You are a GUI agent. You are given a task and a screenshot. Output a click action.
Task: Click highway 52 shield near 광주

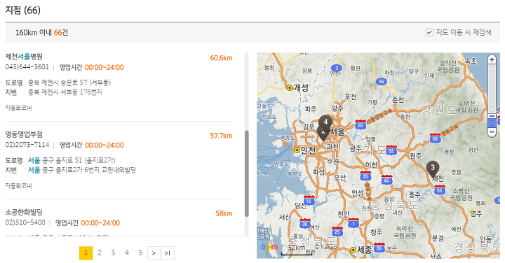[391, 150]
